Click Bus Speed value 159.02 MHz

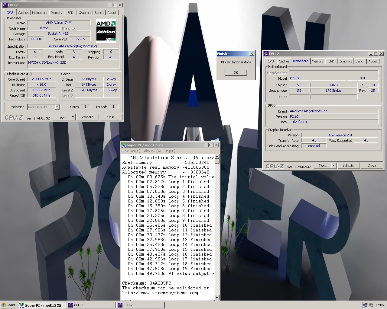click(41, 90)
